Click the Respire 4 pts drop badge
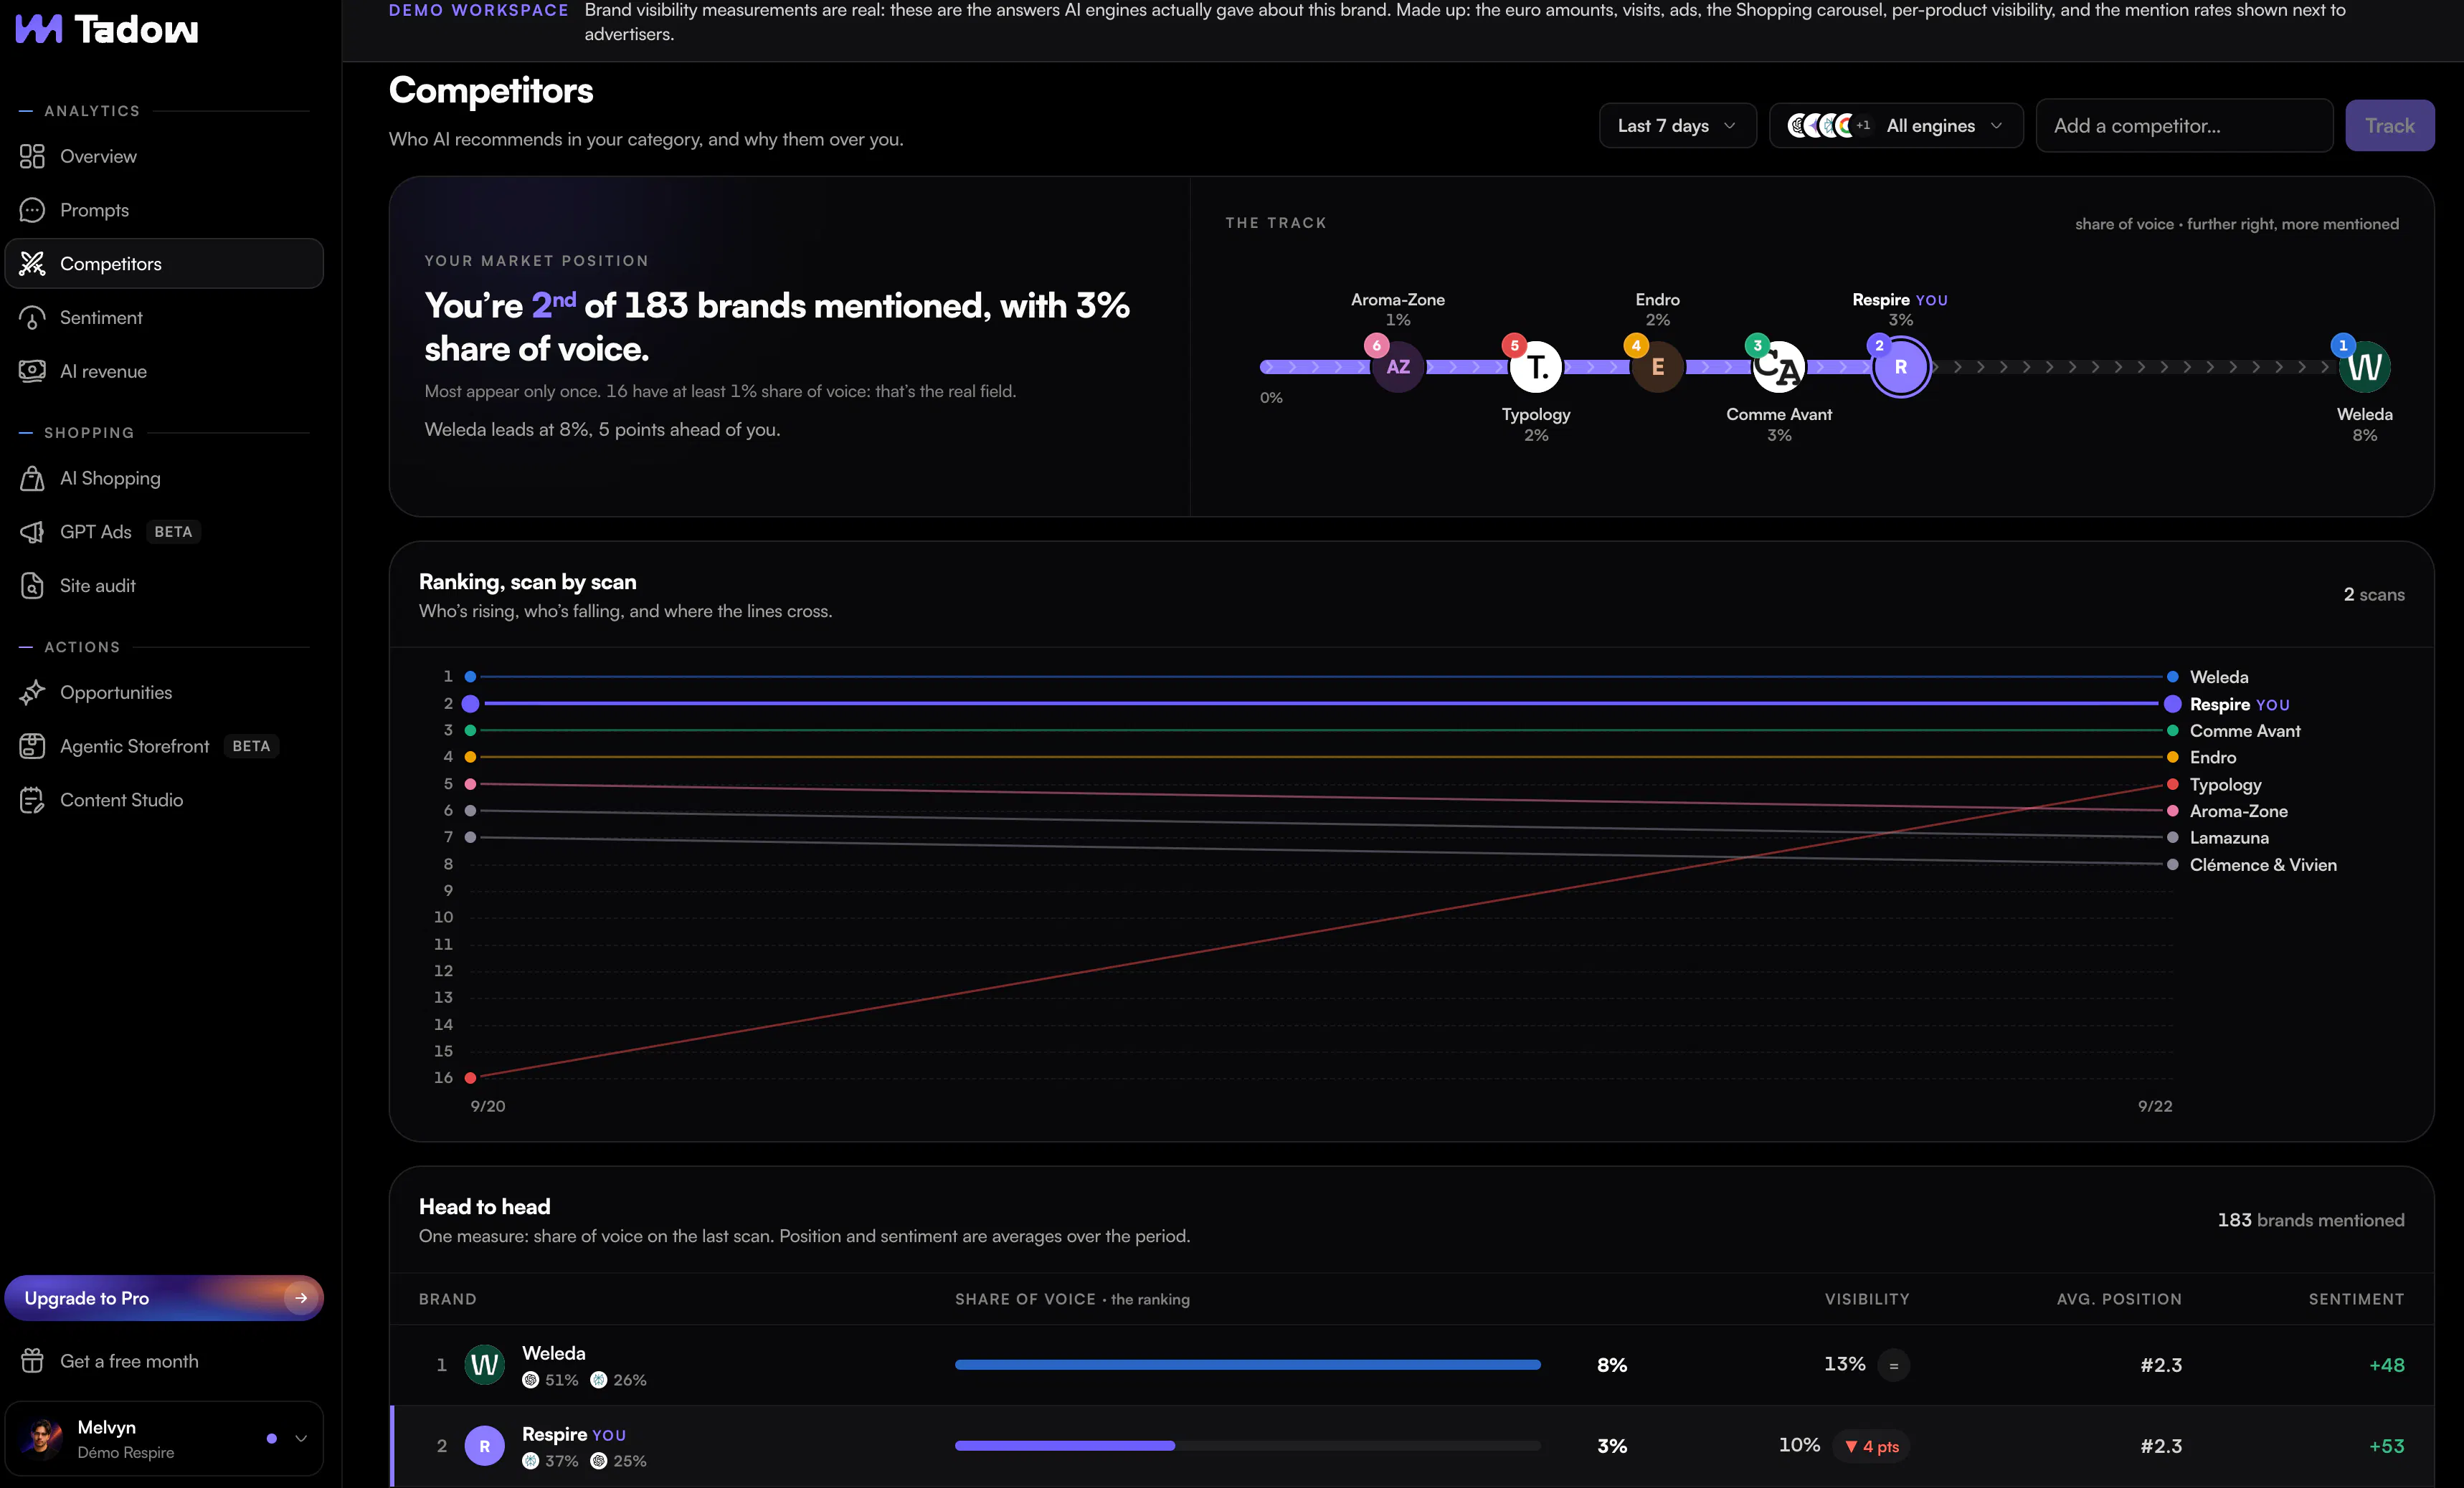 1871,1446
